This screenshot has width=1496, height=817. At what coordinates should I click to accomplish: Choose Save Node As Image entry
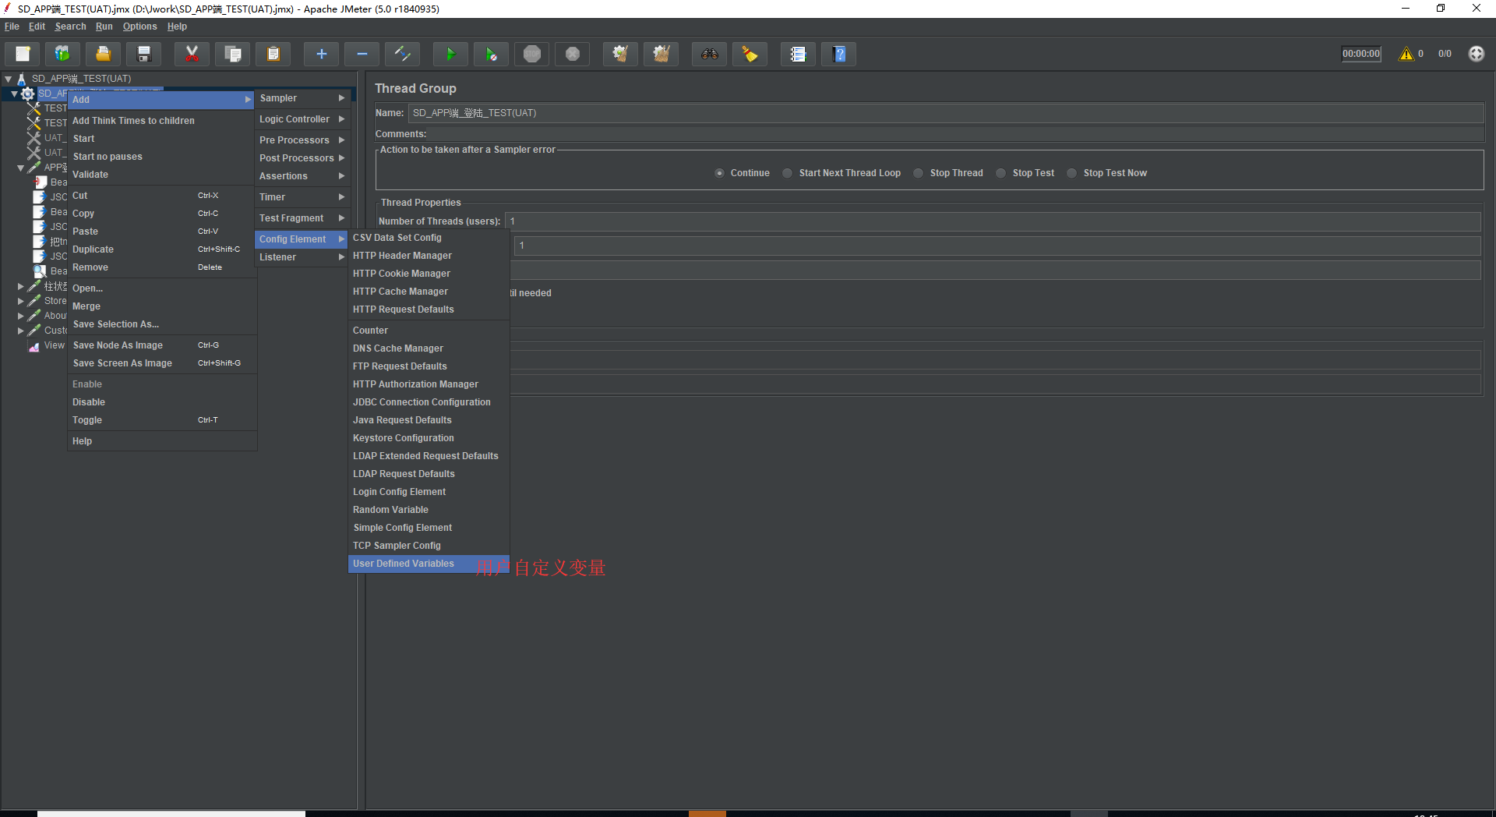(162, 345)
